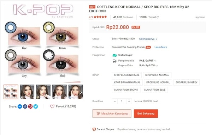Select second model photo thumbnail
Viewport: 212px width, 135px height.
(x=43, y=92)
